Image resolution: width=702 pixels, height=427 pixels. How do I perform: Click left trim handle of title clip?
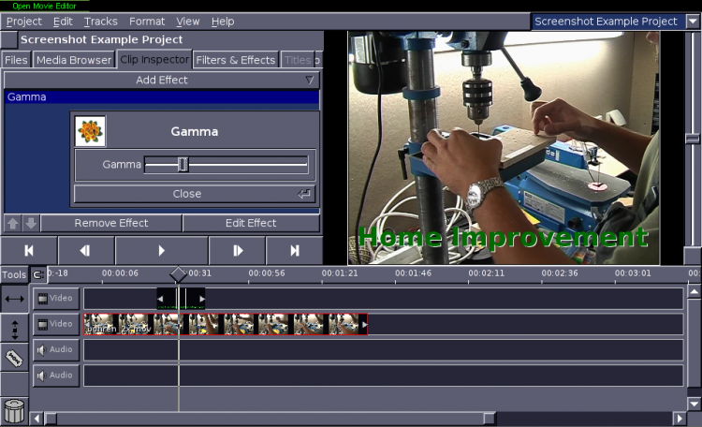click(160, 299)
